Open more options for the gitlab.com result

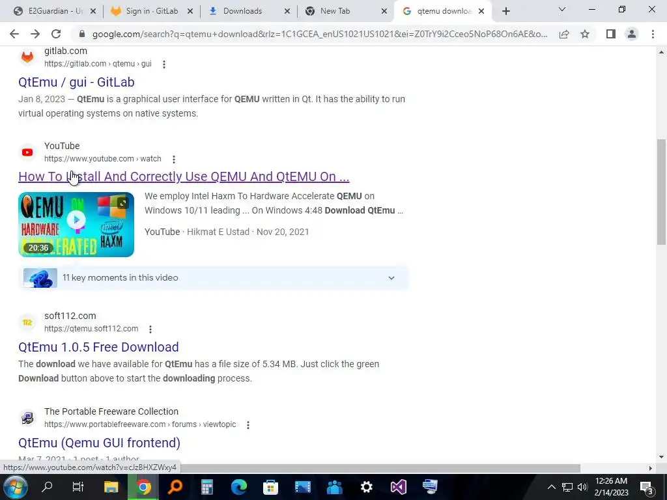coord(164,64)
